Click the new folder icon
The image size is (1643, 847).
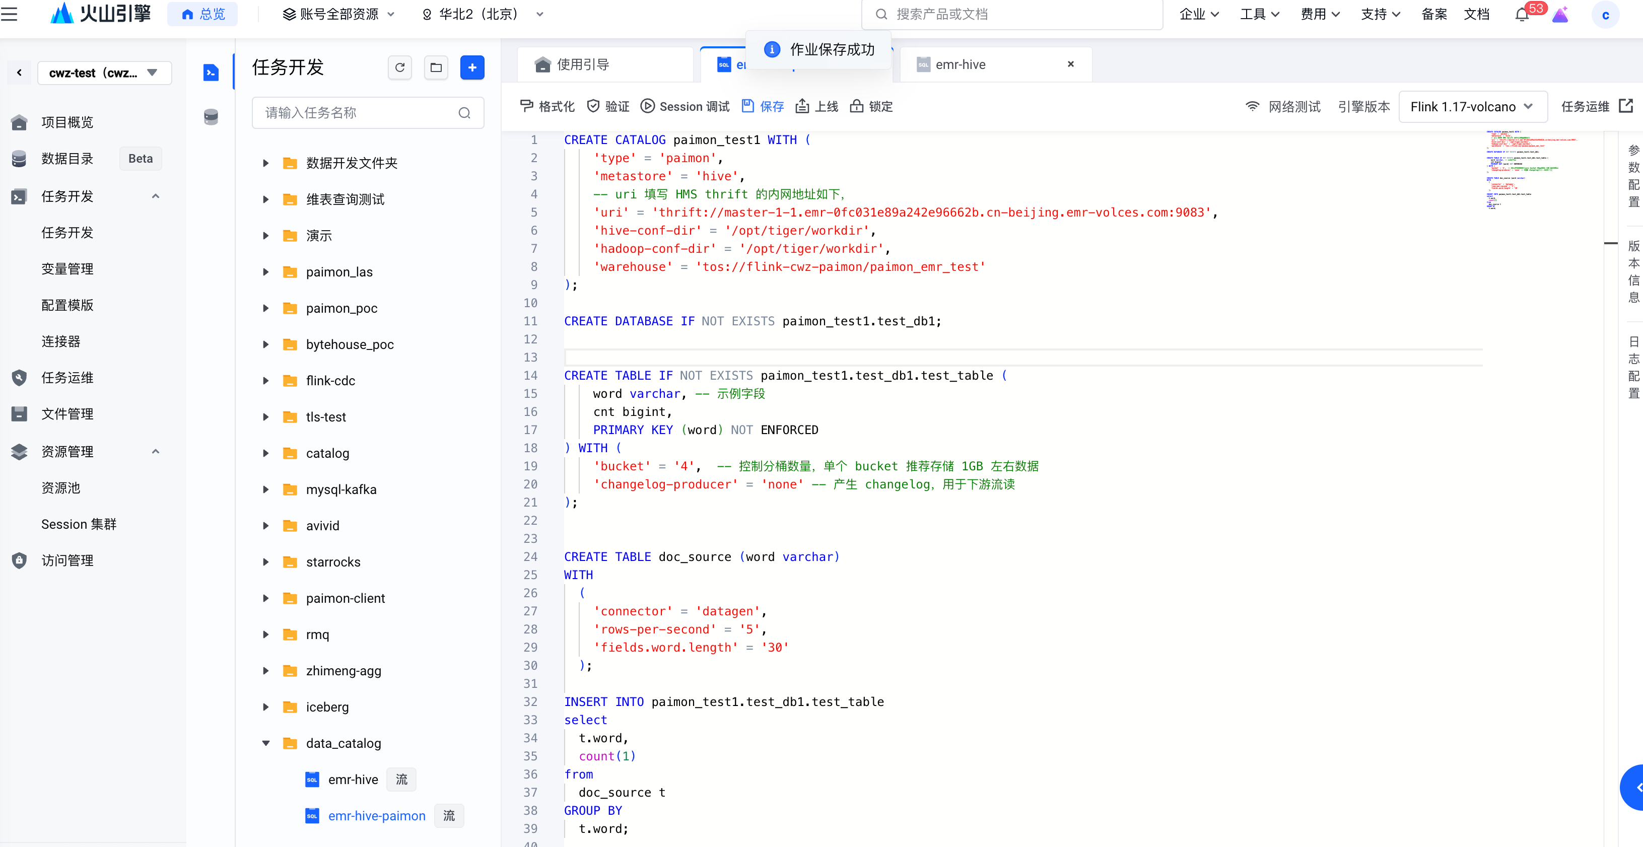tap(436, 67)
